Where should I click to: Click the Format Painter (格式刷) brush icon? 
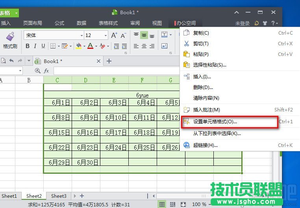click(10, 36)
